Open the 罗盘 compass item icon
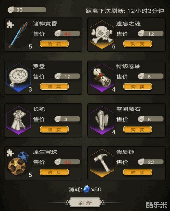This screenshot has width=170, height=211. click(19, 78)
